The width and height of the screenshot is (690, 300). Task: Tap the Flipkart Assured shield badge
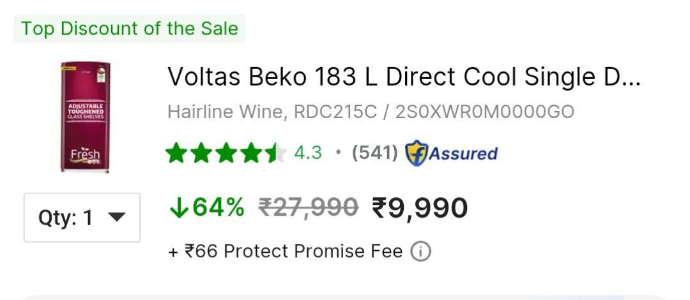click(x=417, y=153)
